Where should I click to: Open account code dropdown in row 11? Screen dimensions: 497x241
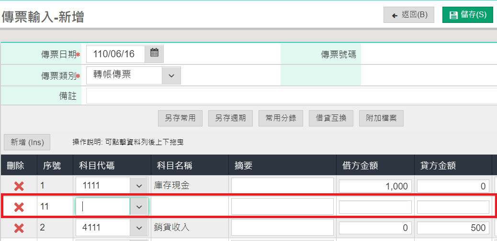point(139,207)
